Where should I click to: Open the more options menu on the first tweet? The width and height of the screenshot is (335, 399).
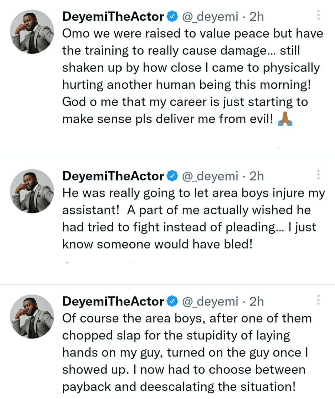tap(318, 15)
